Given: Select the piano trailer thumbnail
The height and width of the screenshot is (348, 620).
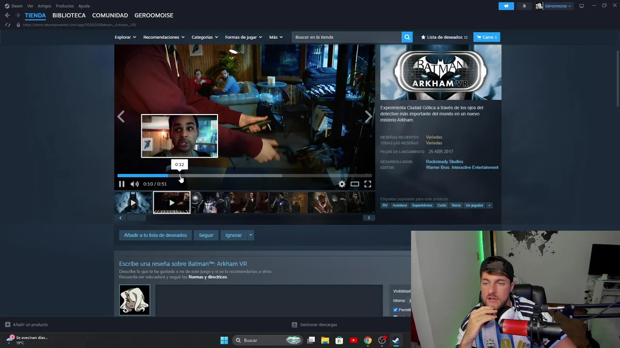Looking at the screenshot, I should pos(172,203).
